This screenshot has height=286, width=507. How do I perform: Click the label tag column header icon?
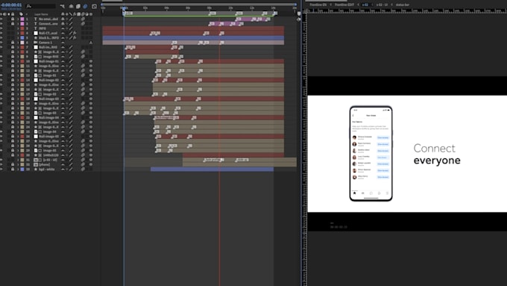[22, 14]
